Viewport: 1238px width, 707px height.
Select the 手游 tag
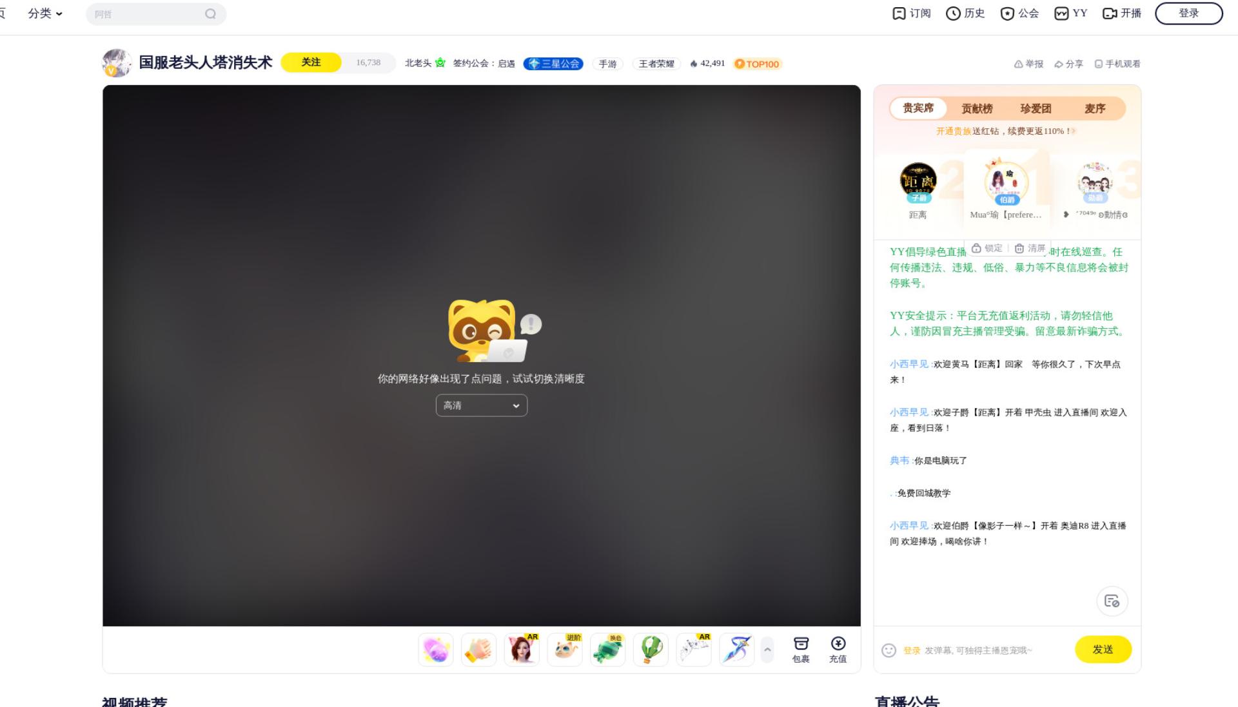[x=607, y=64]
